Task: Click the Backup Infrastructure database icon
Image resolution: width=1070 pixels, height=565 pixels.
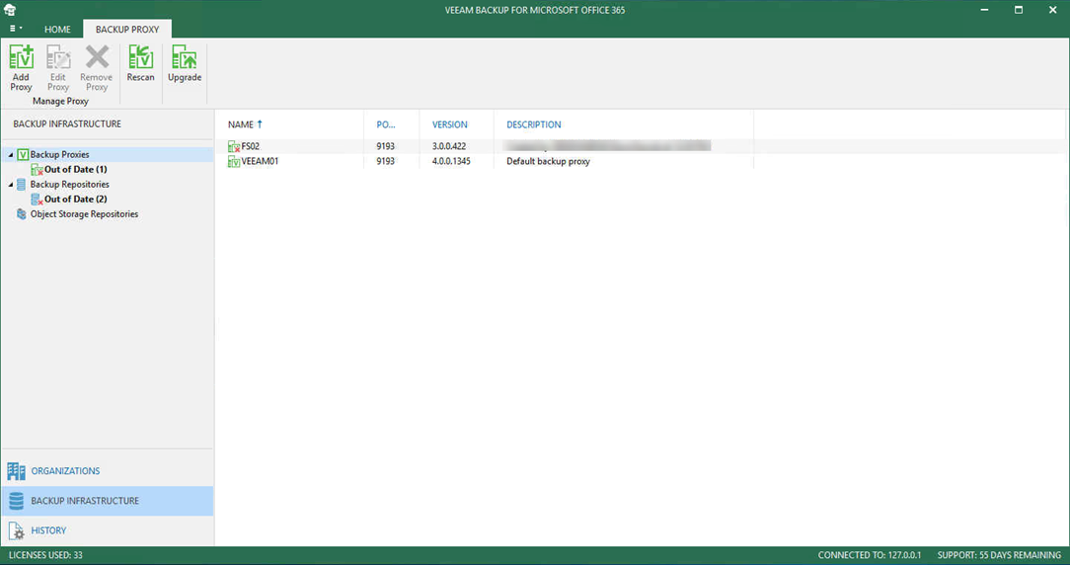Action: 17,501
